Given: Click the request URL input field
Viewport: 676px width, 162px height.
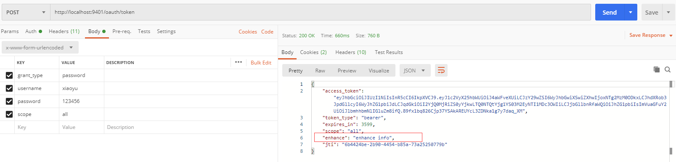Looking at the screenshot, I should coord(321,12).
